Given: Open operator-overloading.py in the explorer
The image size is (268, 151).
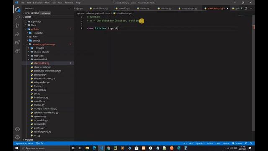Looking at the screenshot, I should point(46,113).
